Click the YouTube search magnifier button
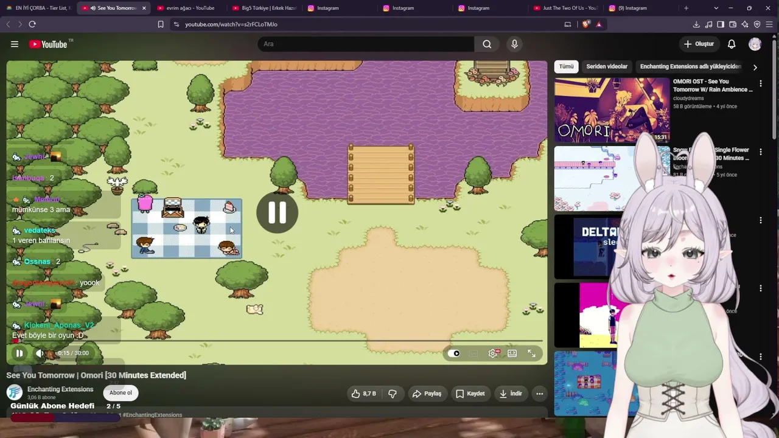 487,44
